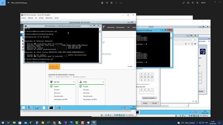
Task: Open network connections icon in guest taskbar
Action: (58, 108)
